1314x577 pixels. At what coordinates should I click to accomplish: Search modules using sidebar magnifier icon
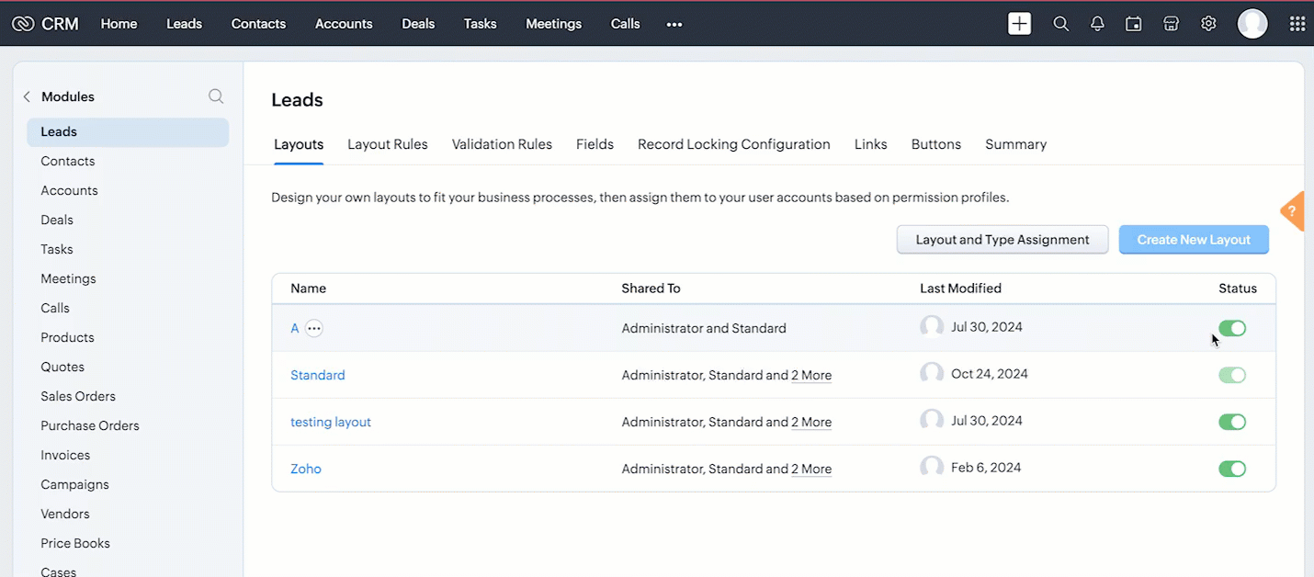pos(216,96)
